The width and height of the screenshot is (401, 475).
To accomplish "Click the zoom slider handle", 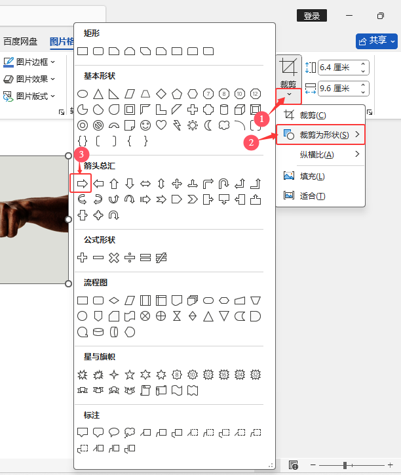I will [345, 465].
